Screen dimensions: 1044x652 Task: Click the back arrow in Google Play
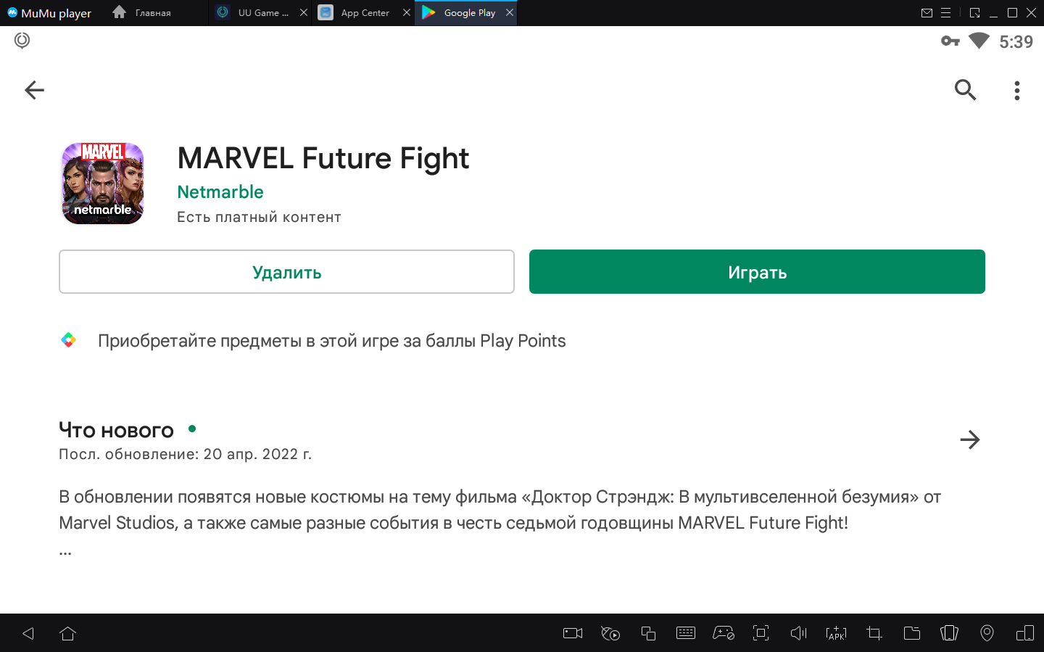(34, 90)
